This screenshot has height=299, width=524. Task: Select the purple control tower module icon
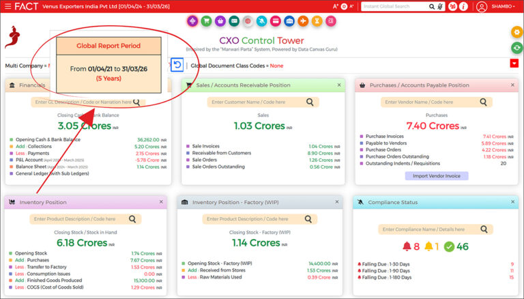[192, 21]
